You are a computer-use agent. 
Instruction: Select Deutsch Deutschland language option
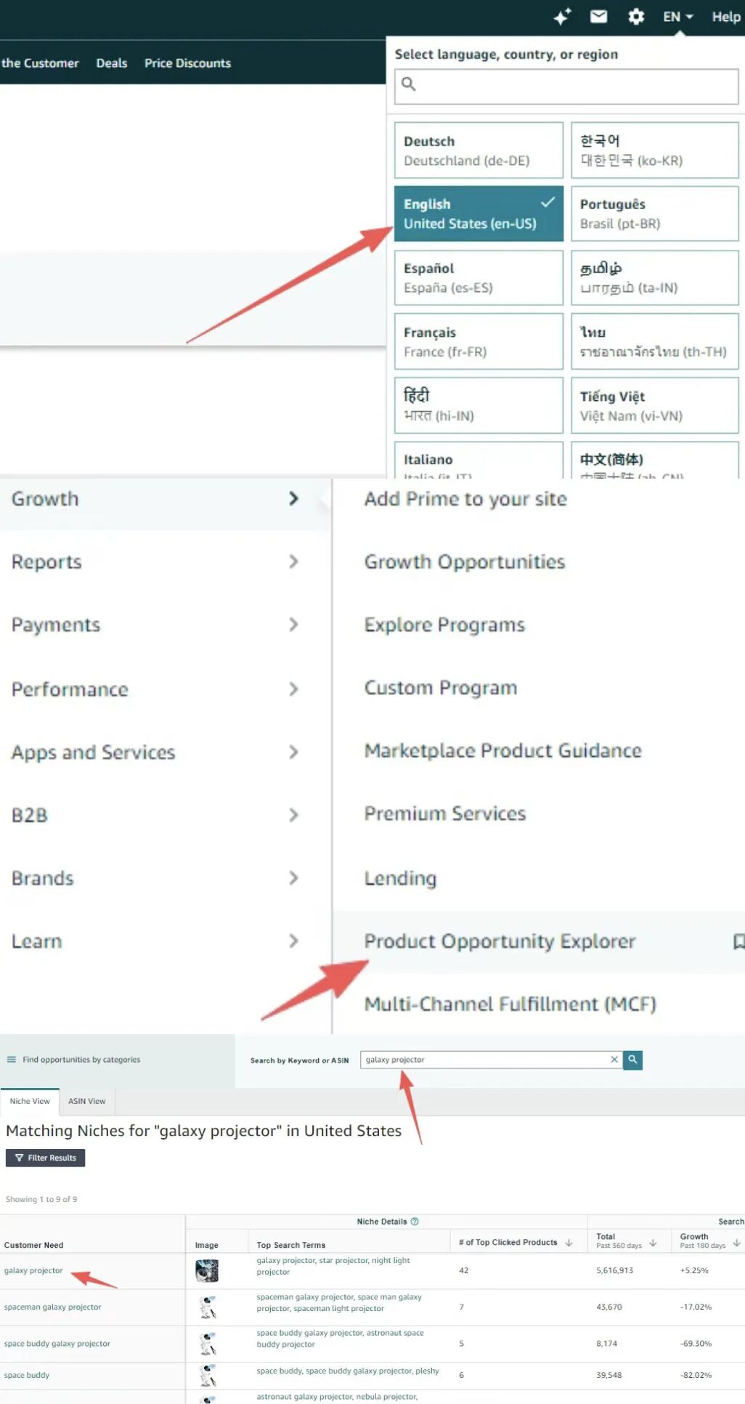[479, 150]
